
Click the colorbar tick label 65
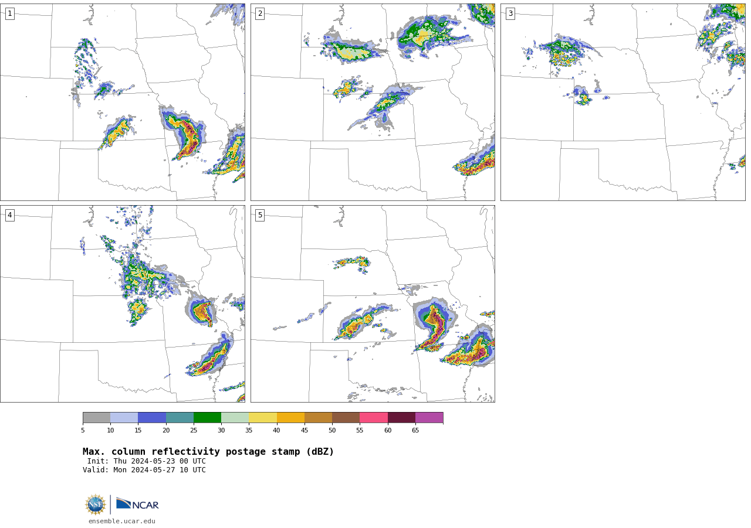[x=415, y=431]
